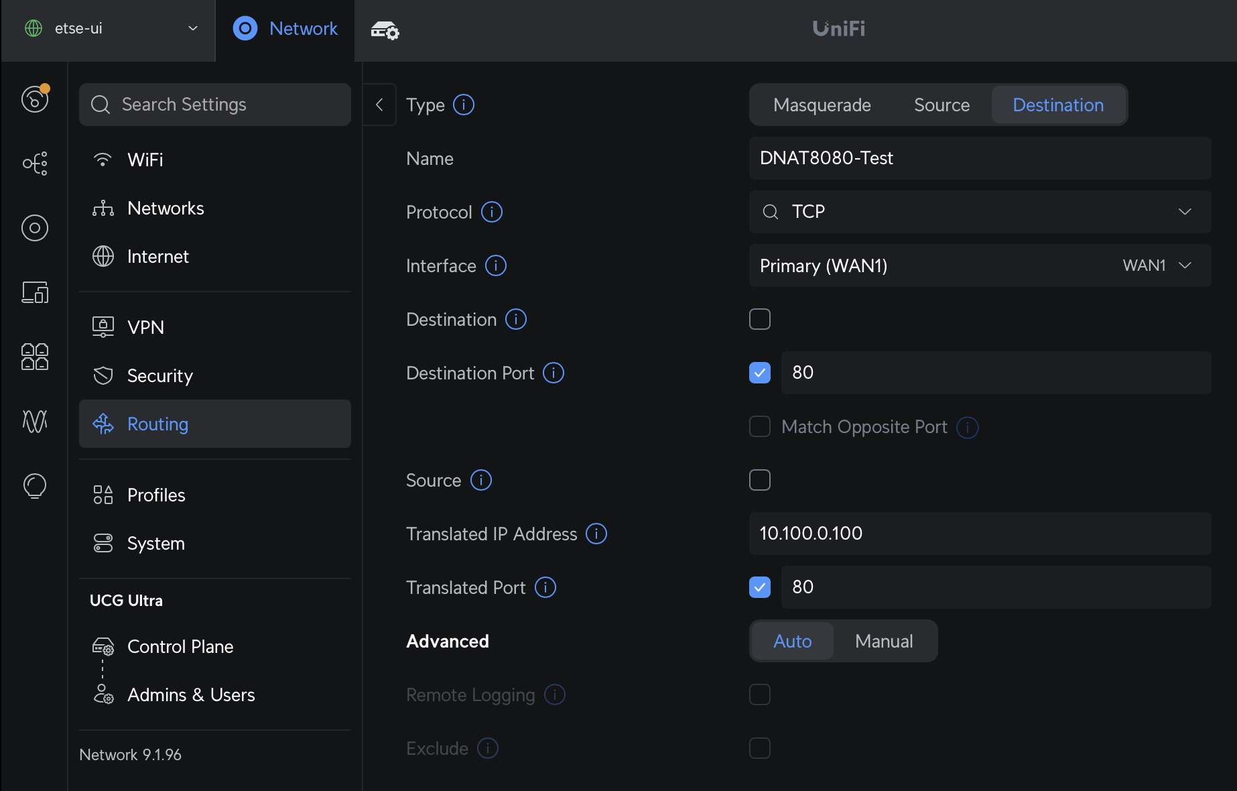Click the info icon next to Interface

tap(496, 265)
